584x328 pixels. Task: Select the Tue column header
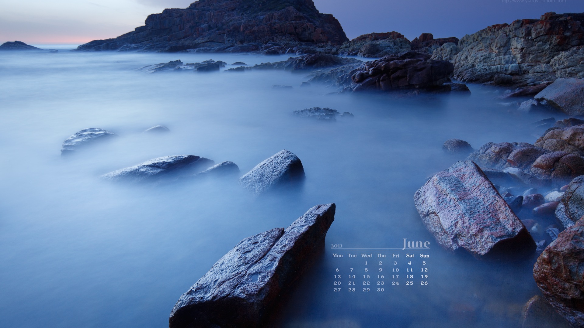(x=352, y=256)
